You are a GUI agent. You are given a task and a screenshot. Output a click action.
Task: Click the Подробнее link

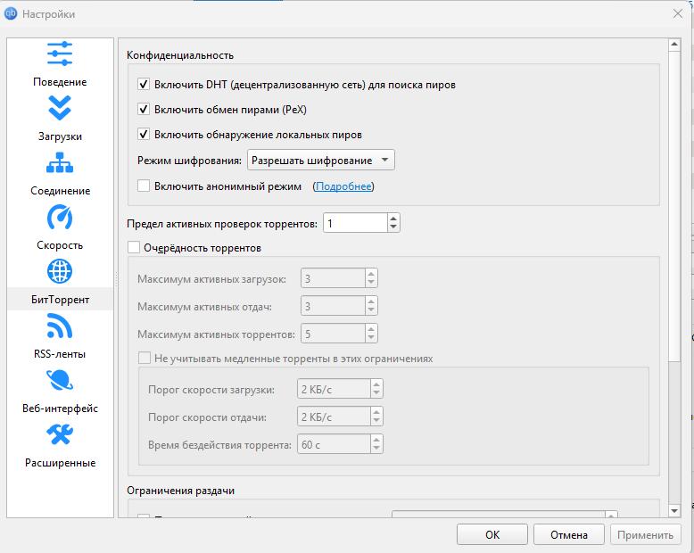343,186
